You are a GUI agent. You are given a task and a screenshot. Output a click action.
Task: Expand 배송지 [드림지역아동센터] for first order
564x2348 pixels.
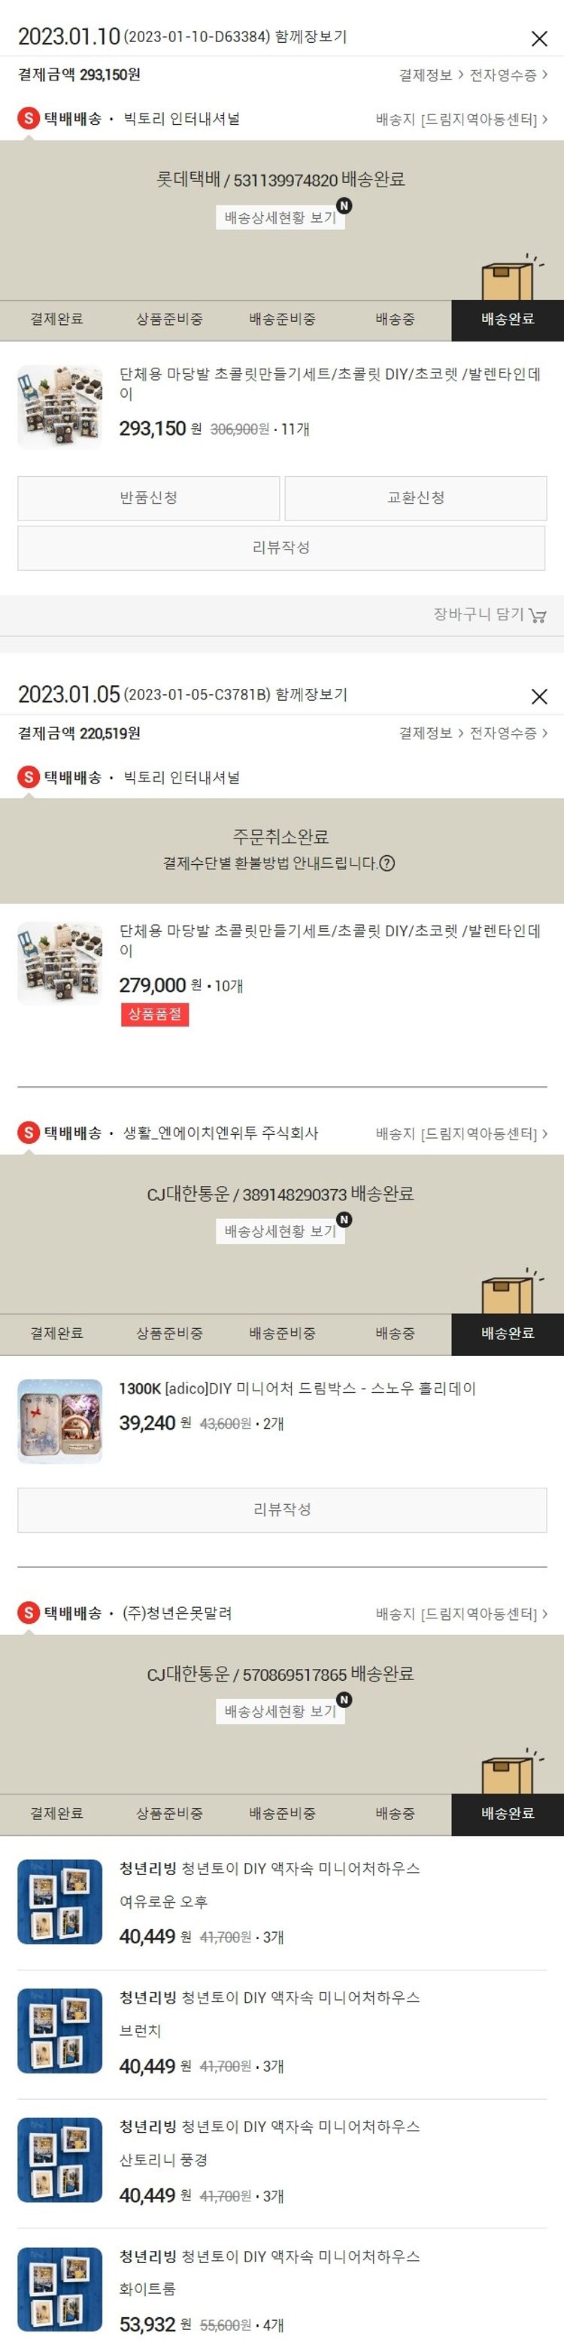462,120
